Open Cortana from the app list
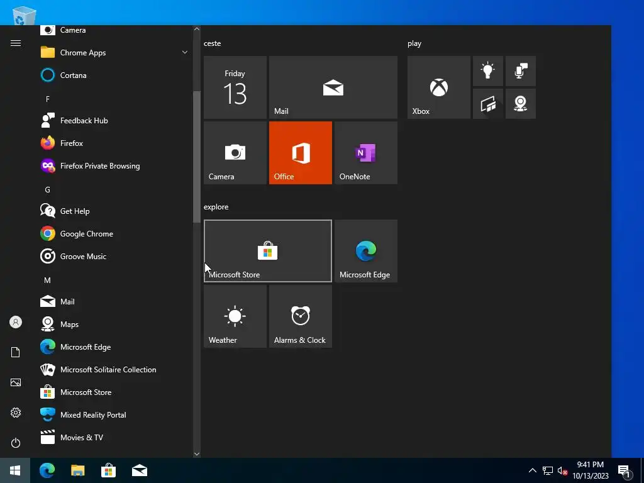The width and height of the screenshot is (644, 483). (115, 75)
